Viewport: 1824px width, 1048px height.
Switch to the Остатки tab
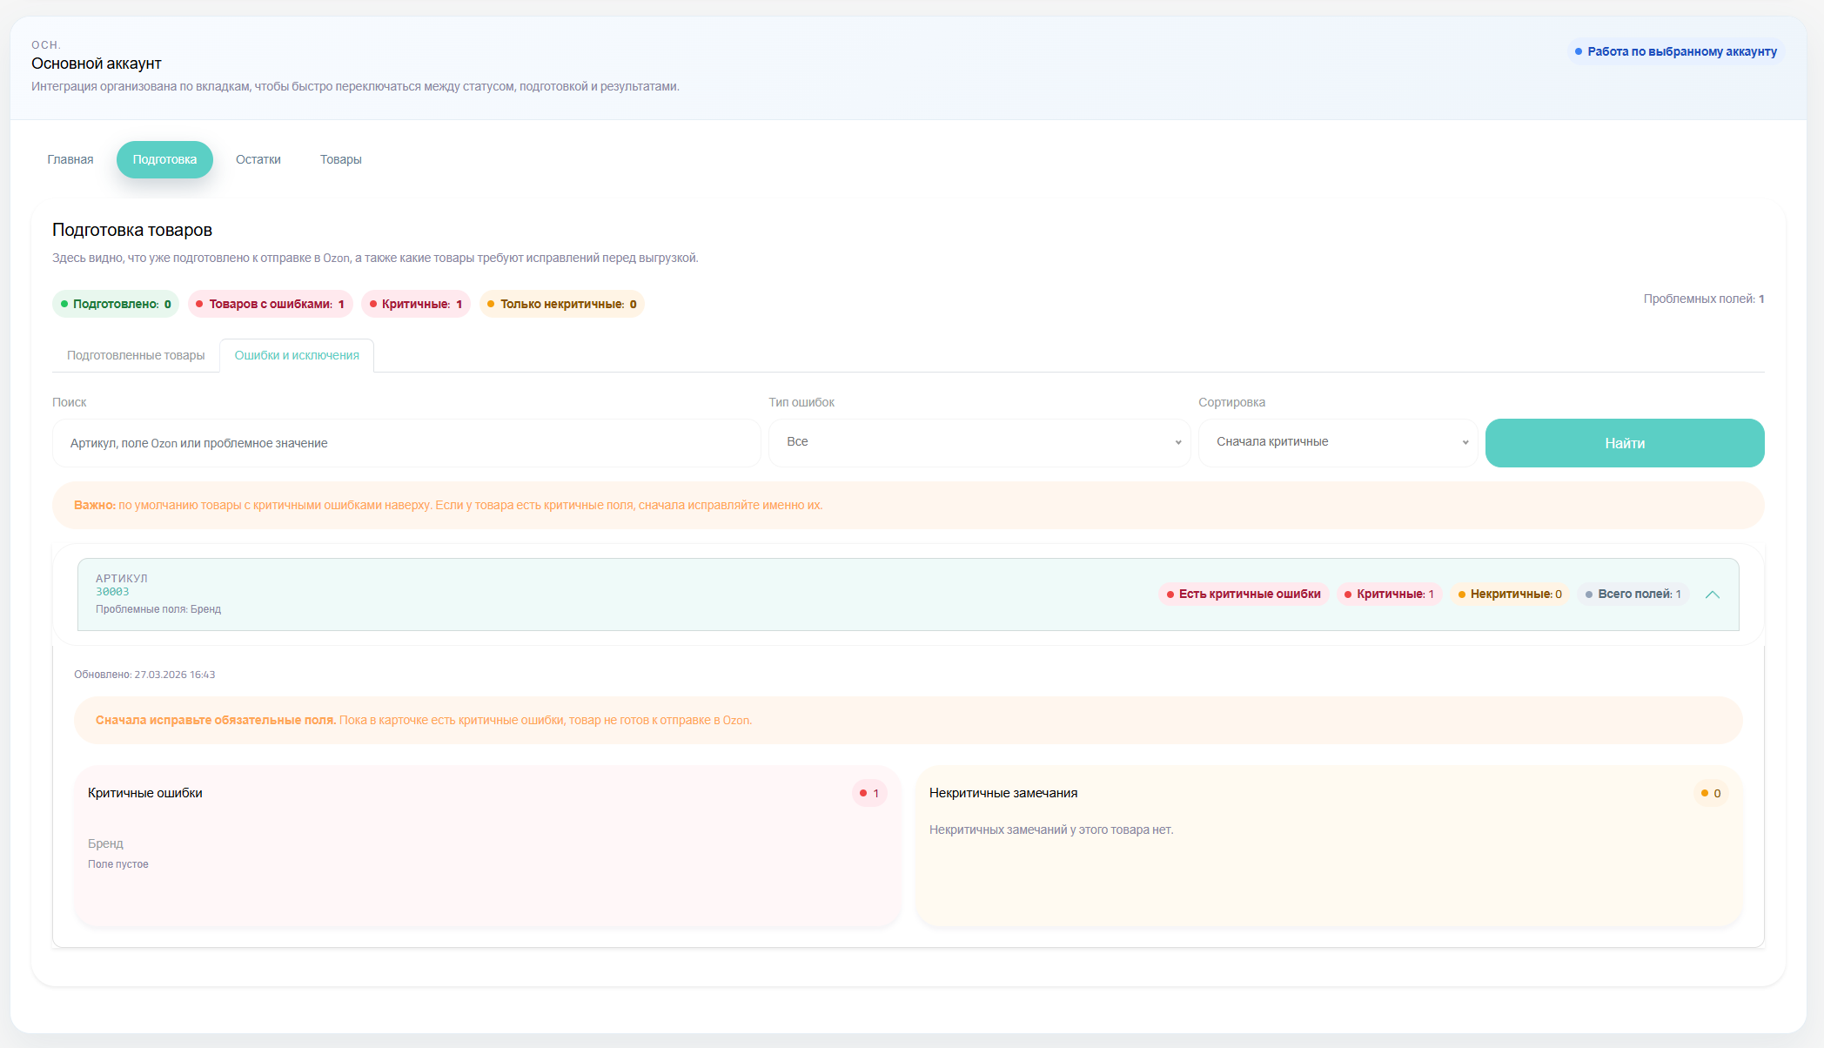[258, 159]
